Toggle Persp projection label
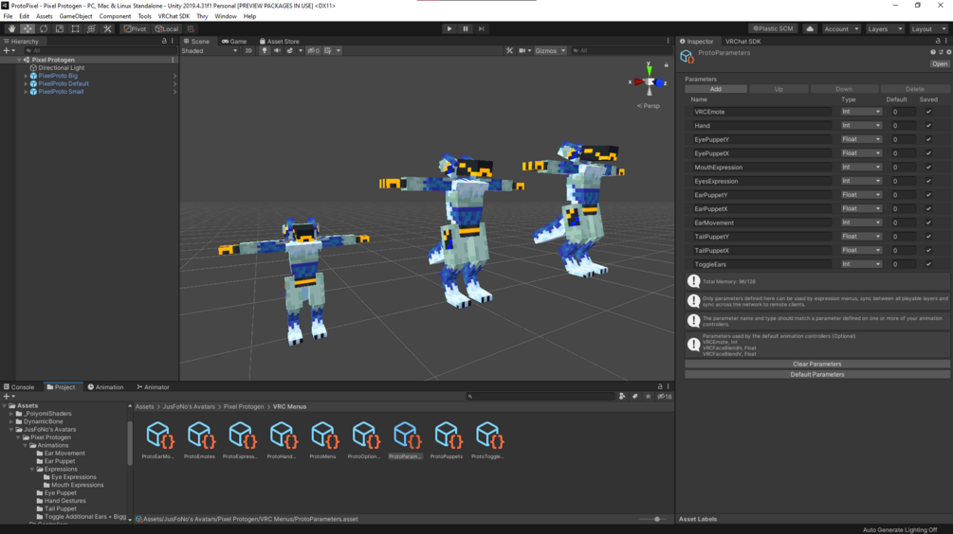The height and width of the screenshot is (534, 953). (649, 106)
